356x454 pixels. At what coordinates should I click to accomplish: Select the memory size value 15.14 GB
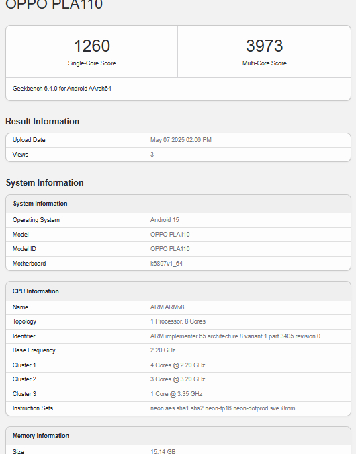[x=163, y=451]
